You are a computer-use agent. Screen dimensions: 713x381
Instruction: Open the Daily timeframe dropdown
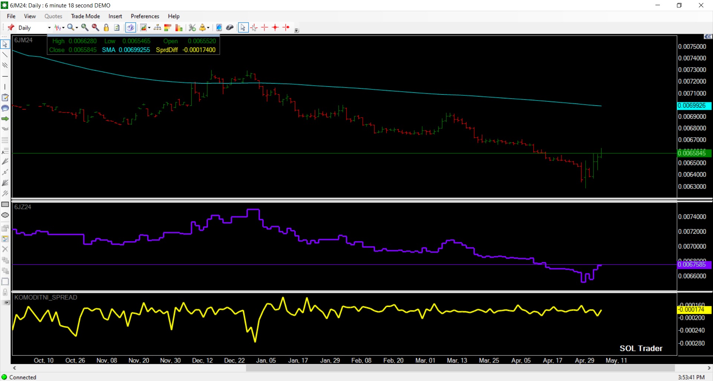[x=49, y=28]
